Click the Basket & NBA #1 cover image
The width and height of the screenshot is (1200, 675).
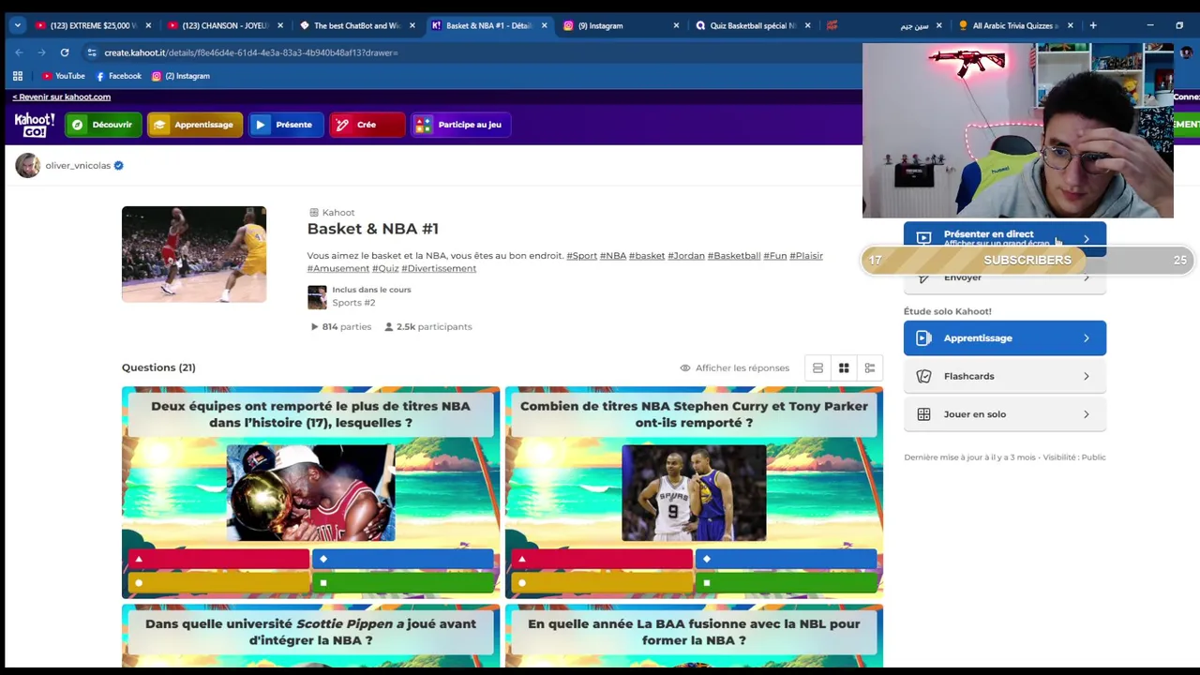point(194,254)
